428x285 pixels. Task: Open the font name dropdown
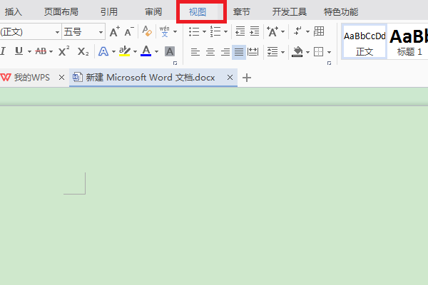[x=57, y=32]
